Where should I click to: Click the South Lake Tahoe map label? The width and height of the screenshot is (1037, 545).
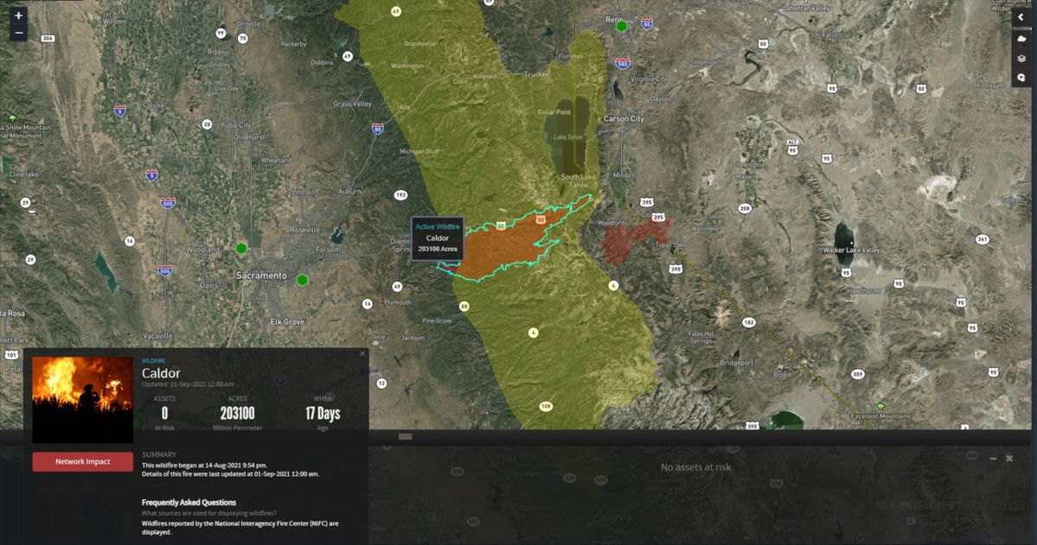[578, 181]
